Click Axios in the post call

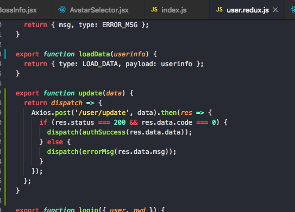click(x=41, y=113)
